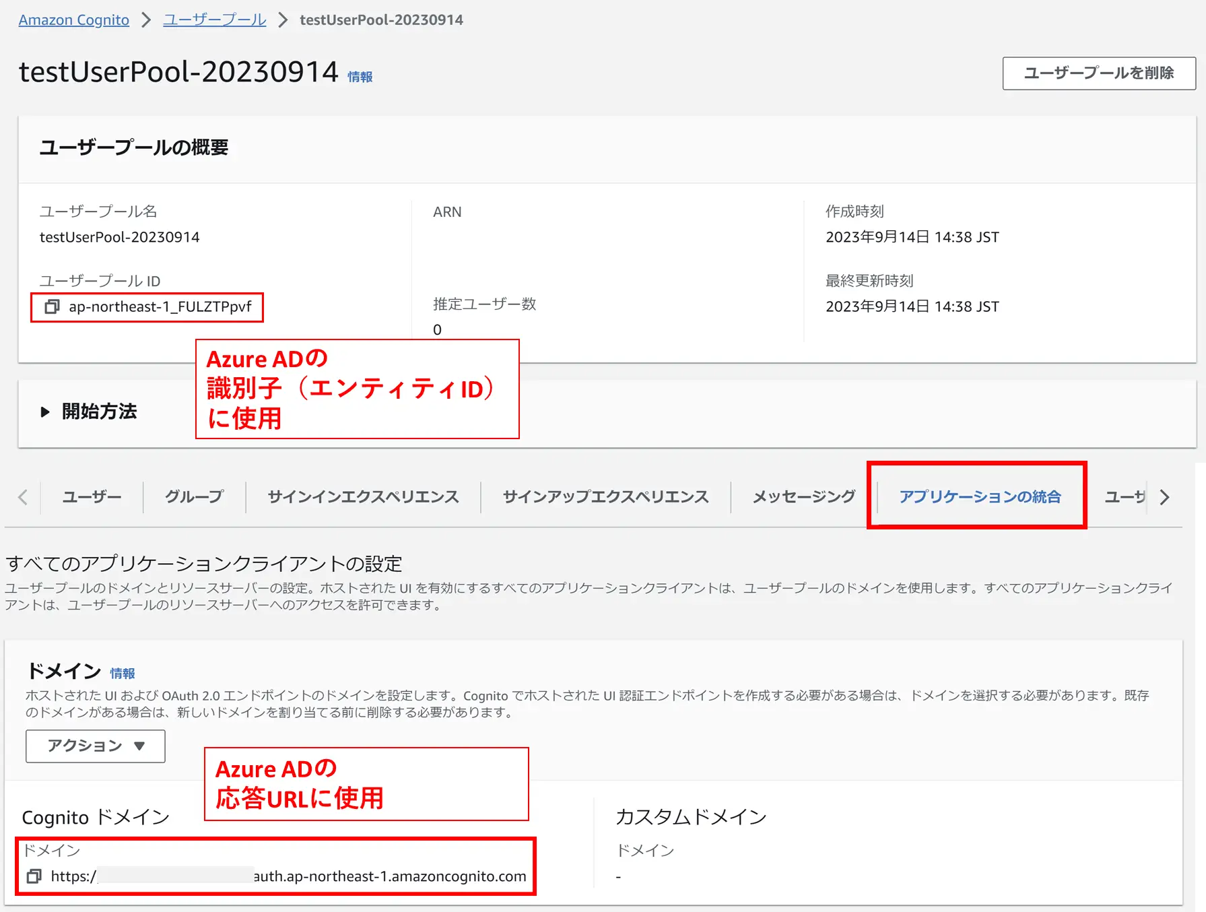Expand the 開始方法 section

tap(45, 412)
